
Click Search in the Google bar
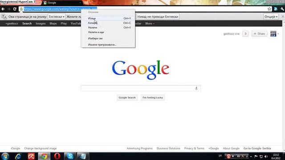(27, 24)
